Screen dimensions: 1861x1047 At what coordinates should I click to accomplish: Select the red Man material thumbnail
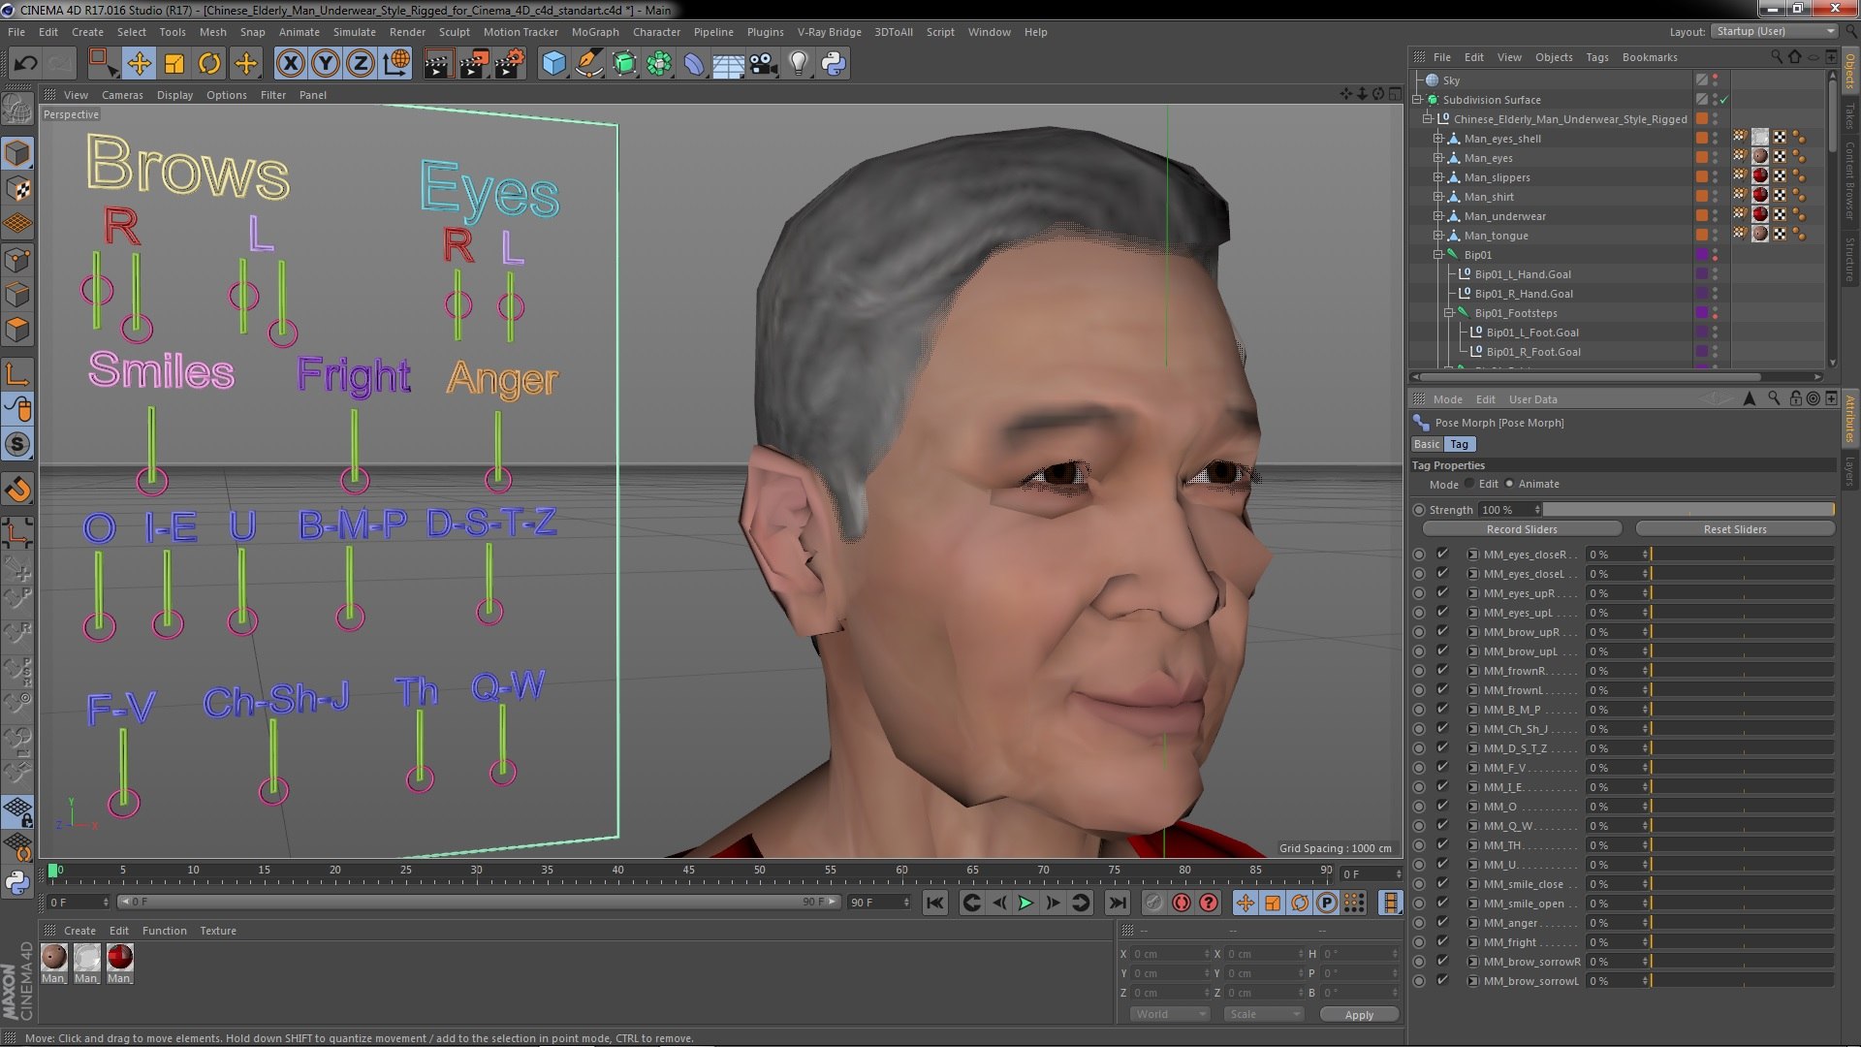[120, 958]
